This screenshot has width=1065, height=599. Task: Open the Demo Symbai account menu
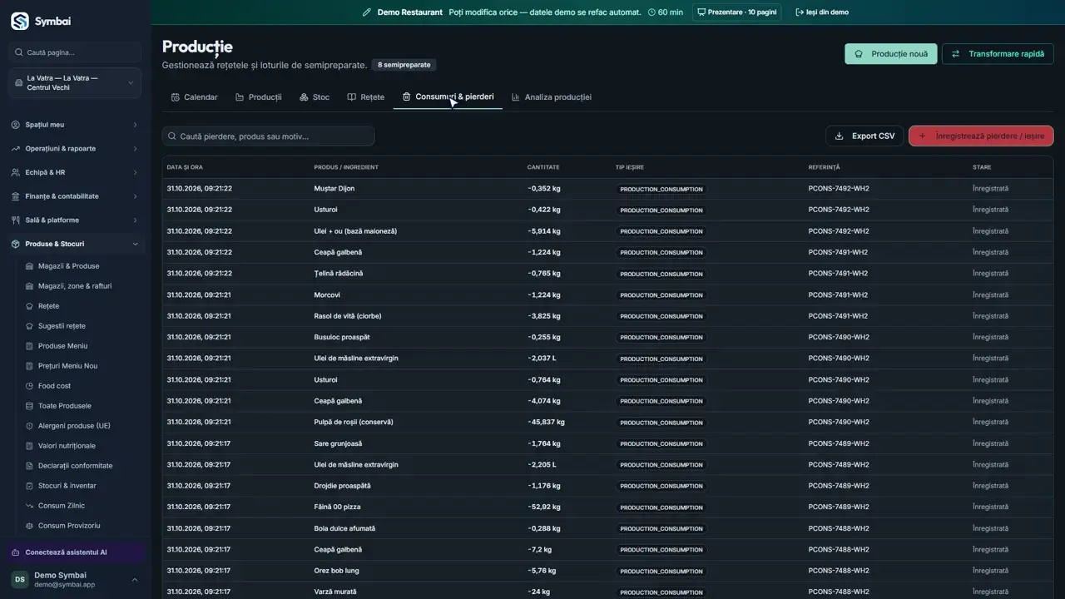click(75, 579)
